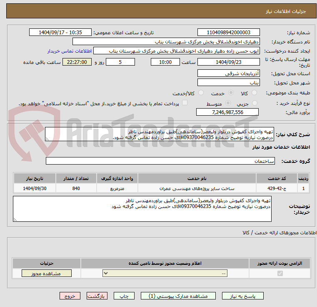This screenshot has height=307, width=317.
Task: Click the resize handle of توضیحات خریدار box
Action: point(15,219)
